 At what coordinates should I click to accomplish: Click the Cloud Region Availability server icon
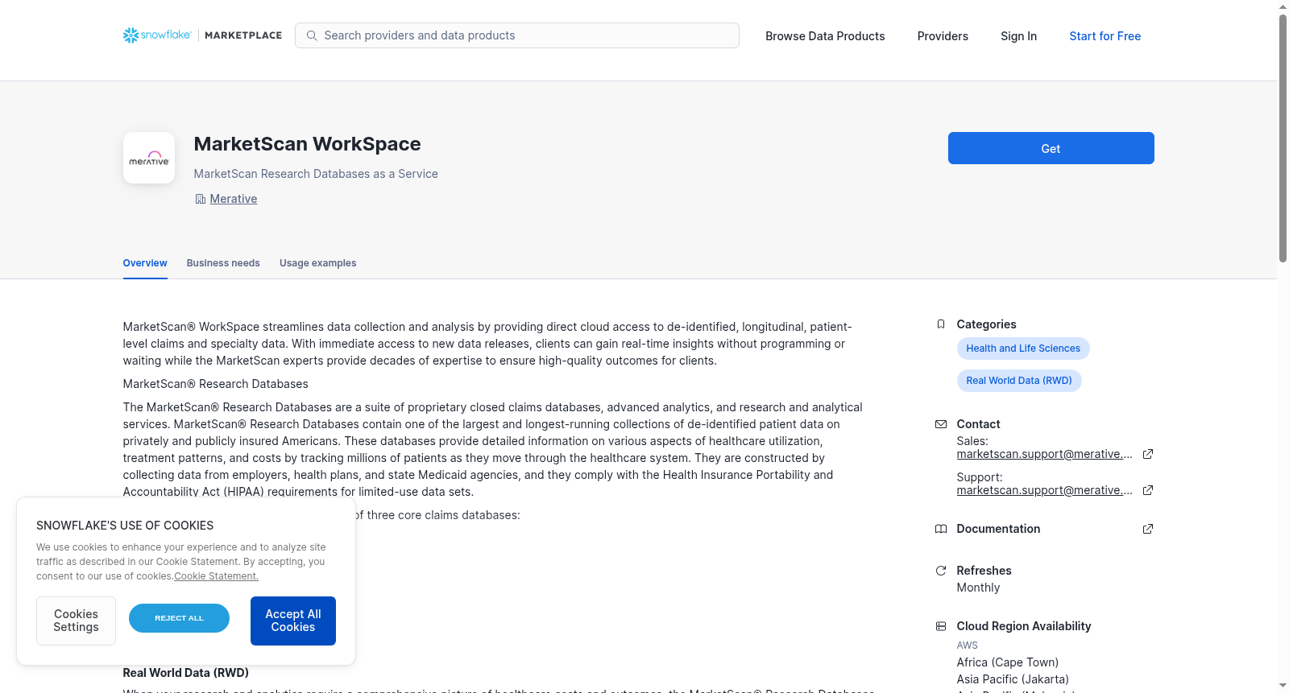[x=940, y=626]
